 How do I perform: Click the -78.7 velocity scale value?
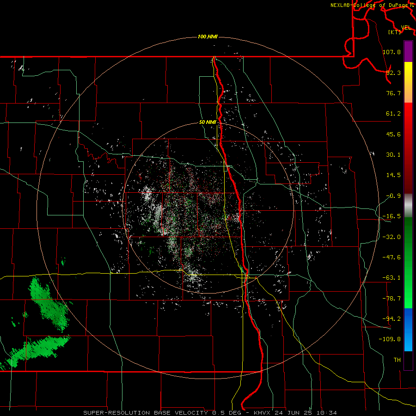point(392,299)
